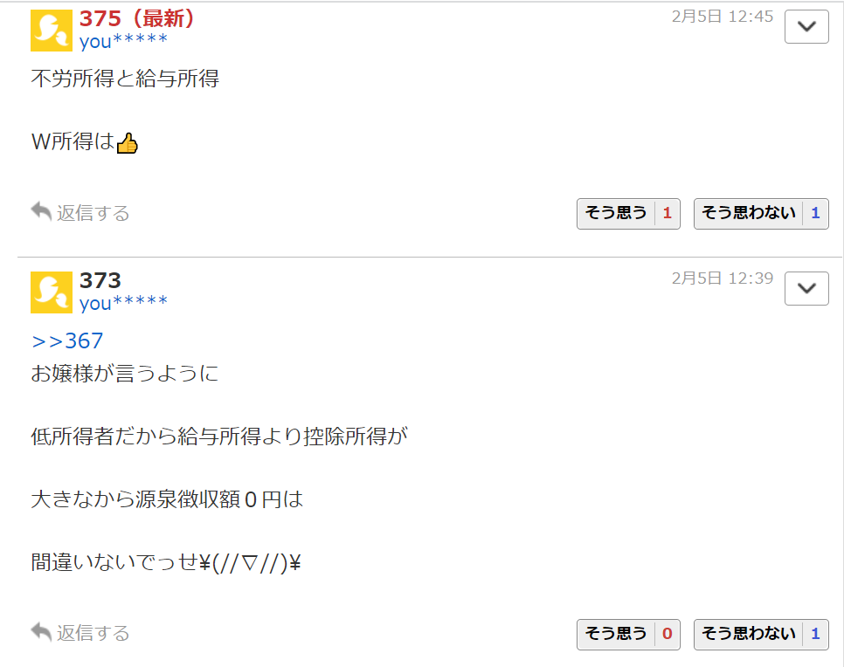Viewport: 844px width, 667px height.
Task: Click the post number 373 heading
Action: pos(100,280)
